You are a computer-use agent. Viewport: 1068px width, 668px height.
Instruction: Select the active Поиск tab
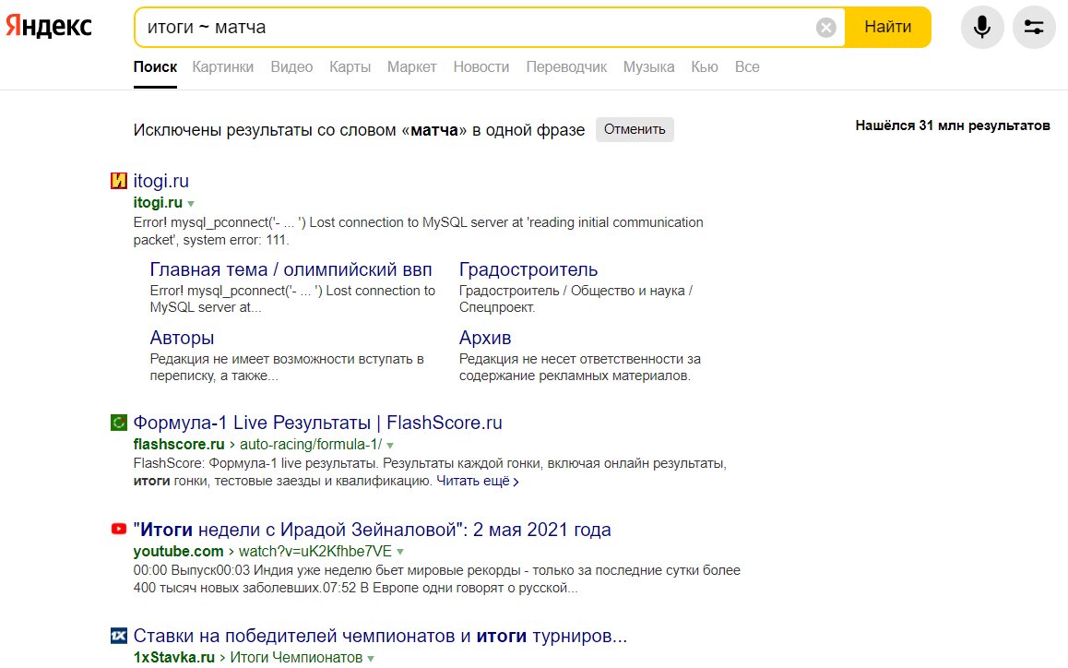pyautogui.click(x=155, y=66)
